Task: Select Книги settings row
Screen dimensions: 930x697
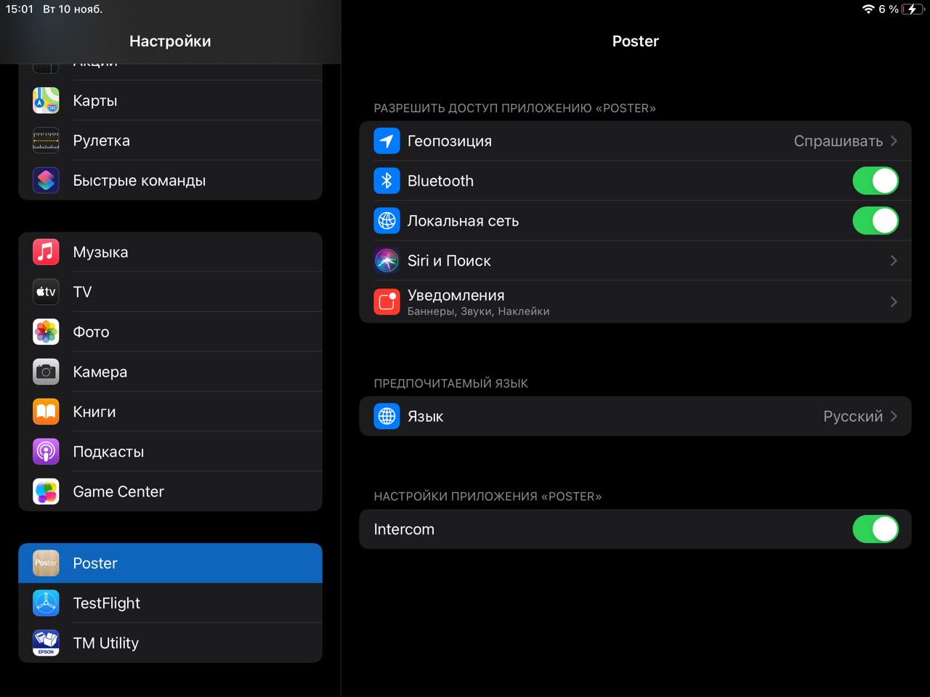Action: [x=170, y=412]
